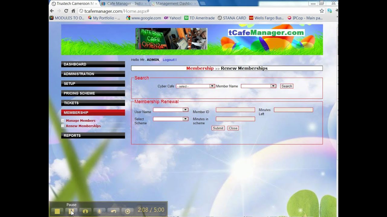The image size is (387, 217).
Task: Click the address bar URL
Action: 117,11
